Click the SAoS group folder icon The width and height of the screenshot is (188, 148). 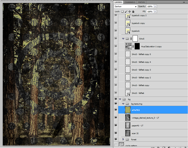point(127,39)
